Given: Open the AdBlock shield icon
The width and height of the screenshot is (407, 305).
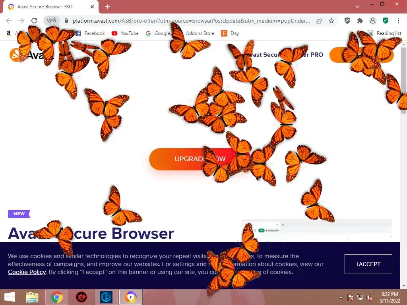Looking at the screenshot, I should 347,21.
